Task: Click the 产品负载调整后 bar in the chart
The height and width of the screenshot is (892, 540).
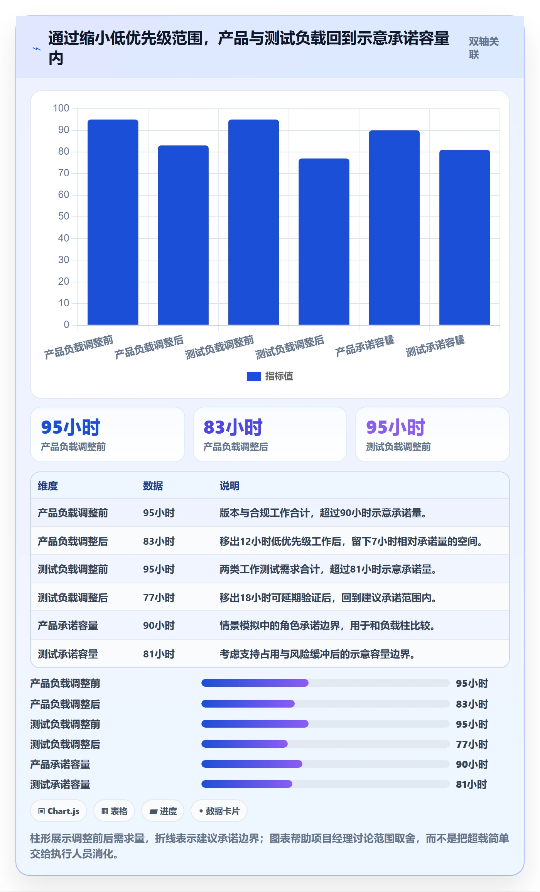Action: (183, 235)
